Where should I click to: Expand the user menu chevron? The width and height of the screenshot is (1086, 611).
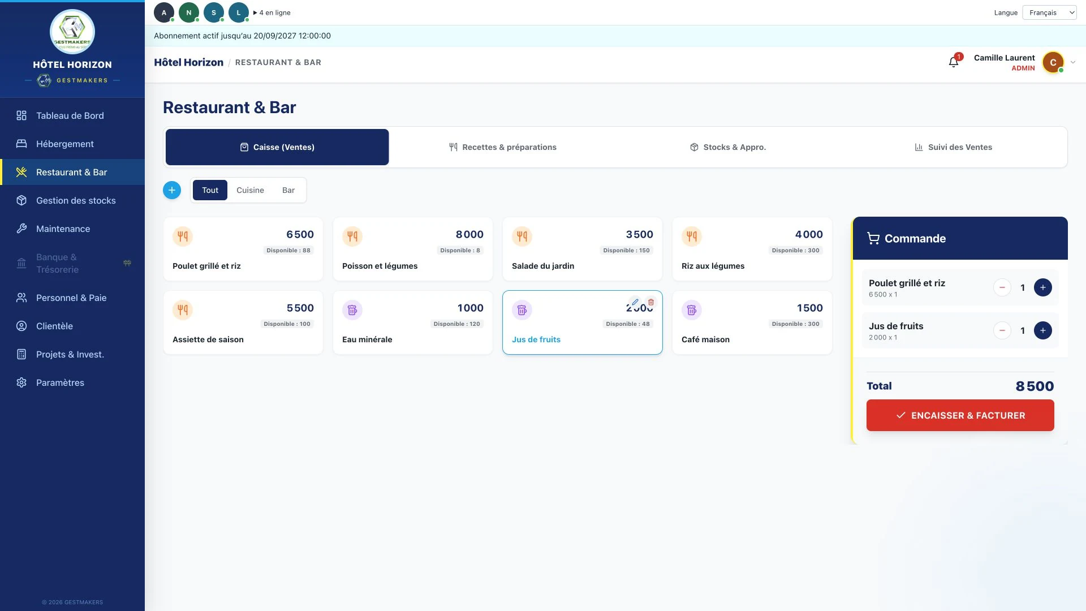1073,62
